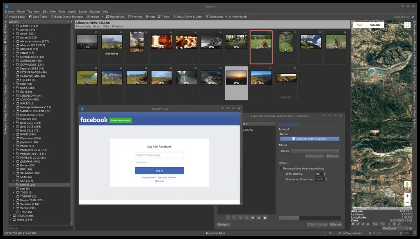This screenshot has width=420, height=239.
Task: Open the Preview mode
Action: [135, 16]
